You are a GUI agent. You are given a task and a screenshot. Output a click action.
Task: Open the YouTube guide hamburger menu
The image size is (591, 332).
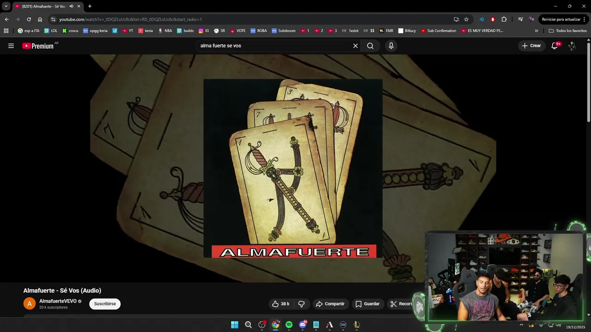[11, 46]
